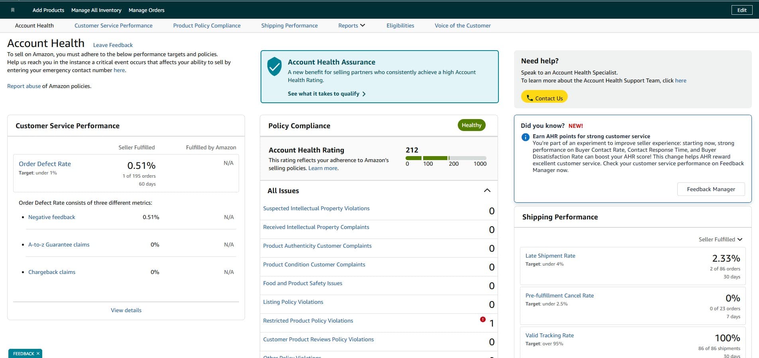Click the Edit button at top right
Viewport: 759px width, 358px height.
(742, 10)
